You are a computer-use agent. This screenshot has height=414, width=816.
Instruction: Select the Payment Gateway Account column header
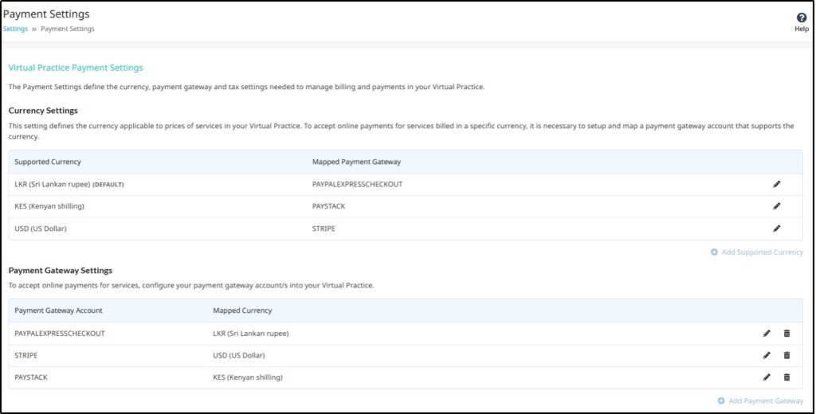pyautogui.click(x=58, y=310)
